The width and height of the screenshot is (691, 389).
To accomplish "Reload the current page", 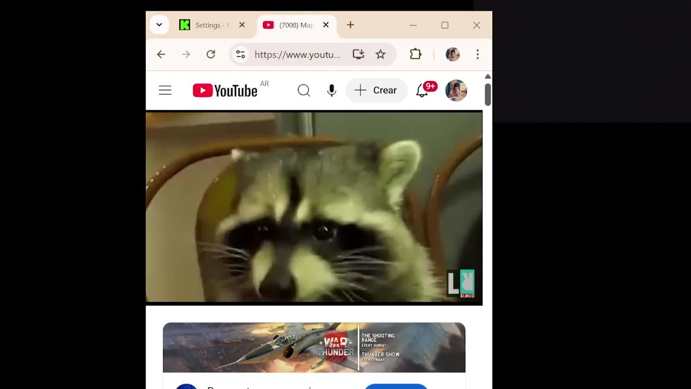I will [211, 54].
